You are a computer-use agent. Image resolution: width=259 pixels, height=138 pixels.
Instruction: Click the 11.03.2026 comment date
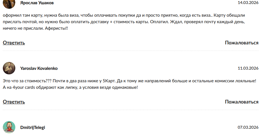click(248, 68)
